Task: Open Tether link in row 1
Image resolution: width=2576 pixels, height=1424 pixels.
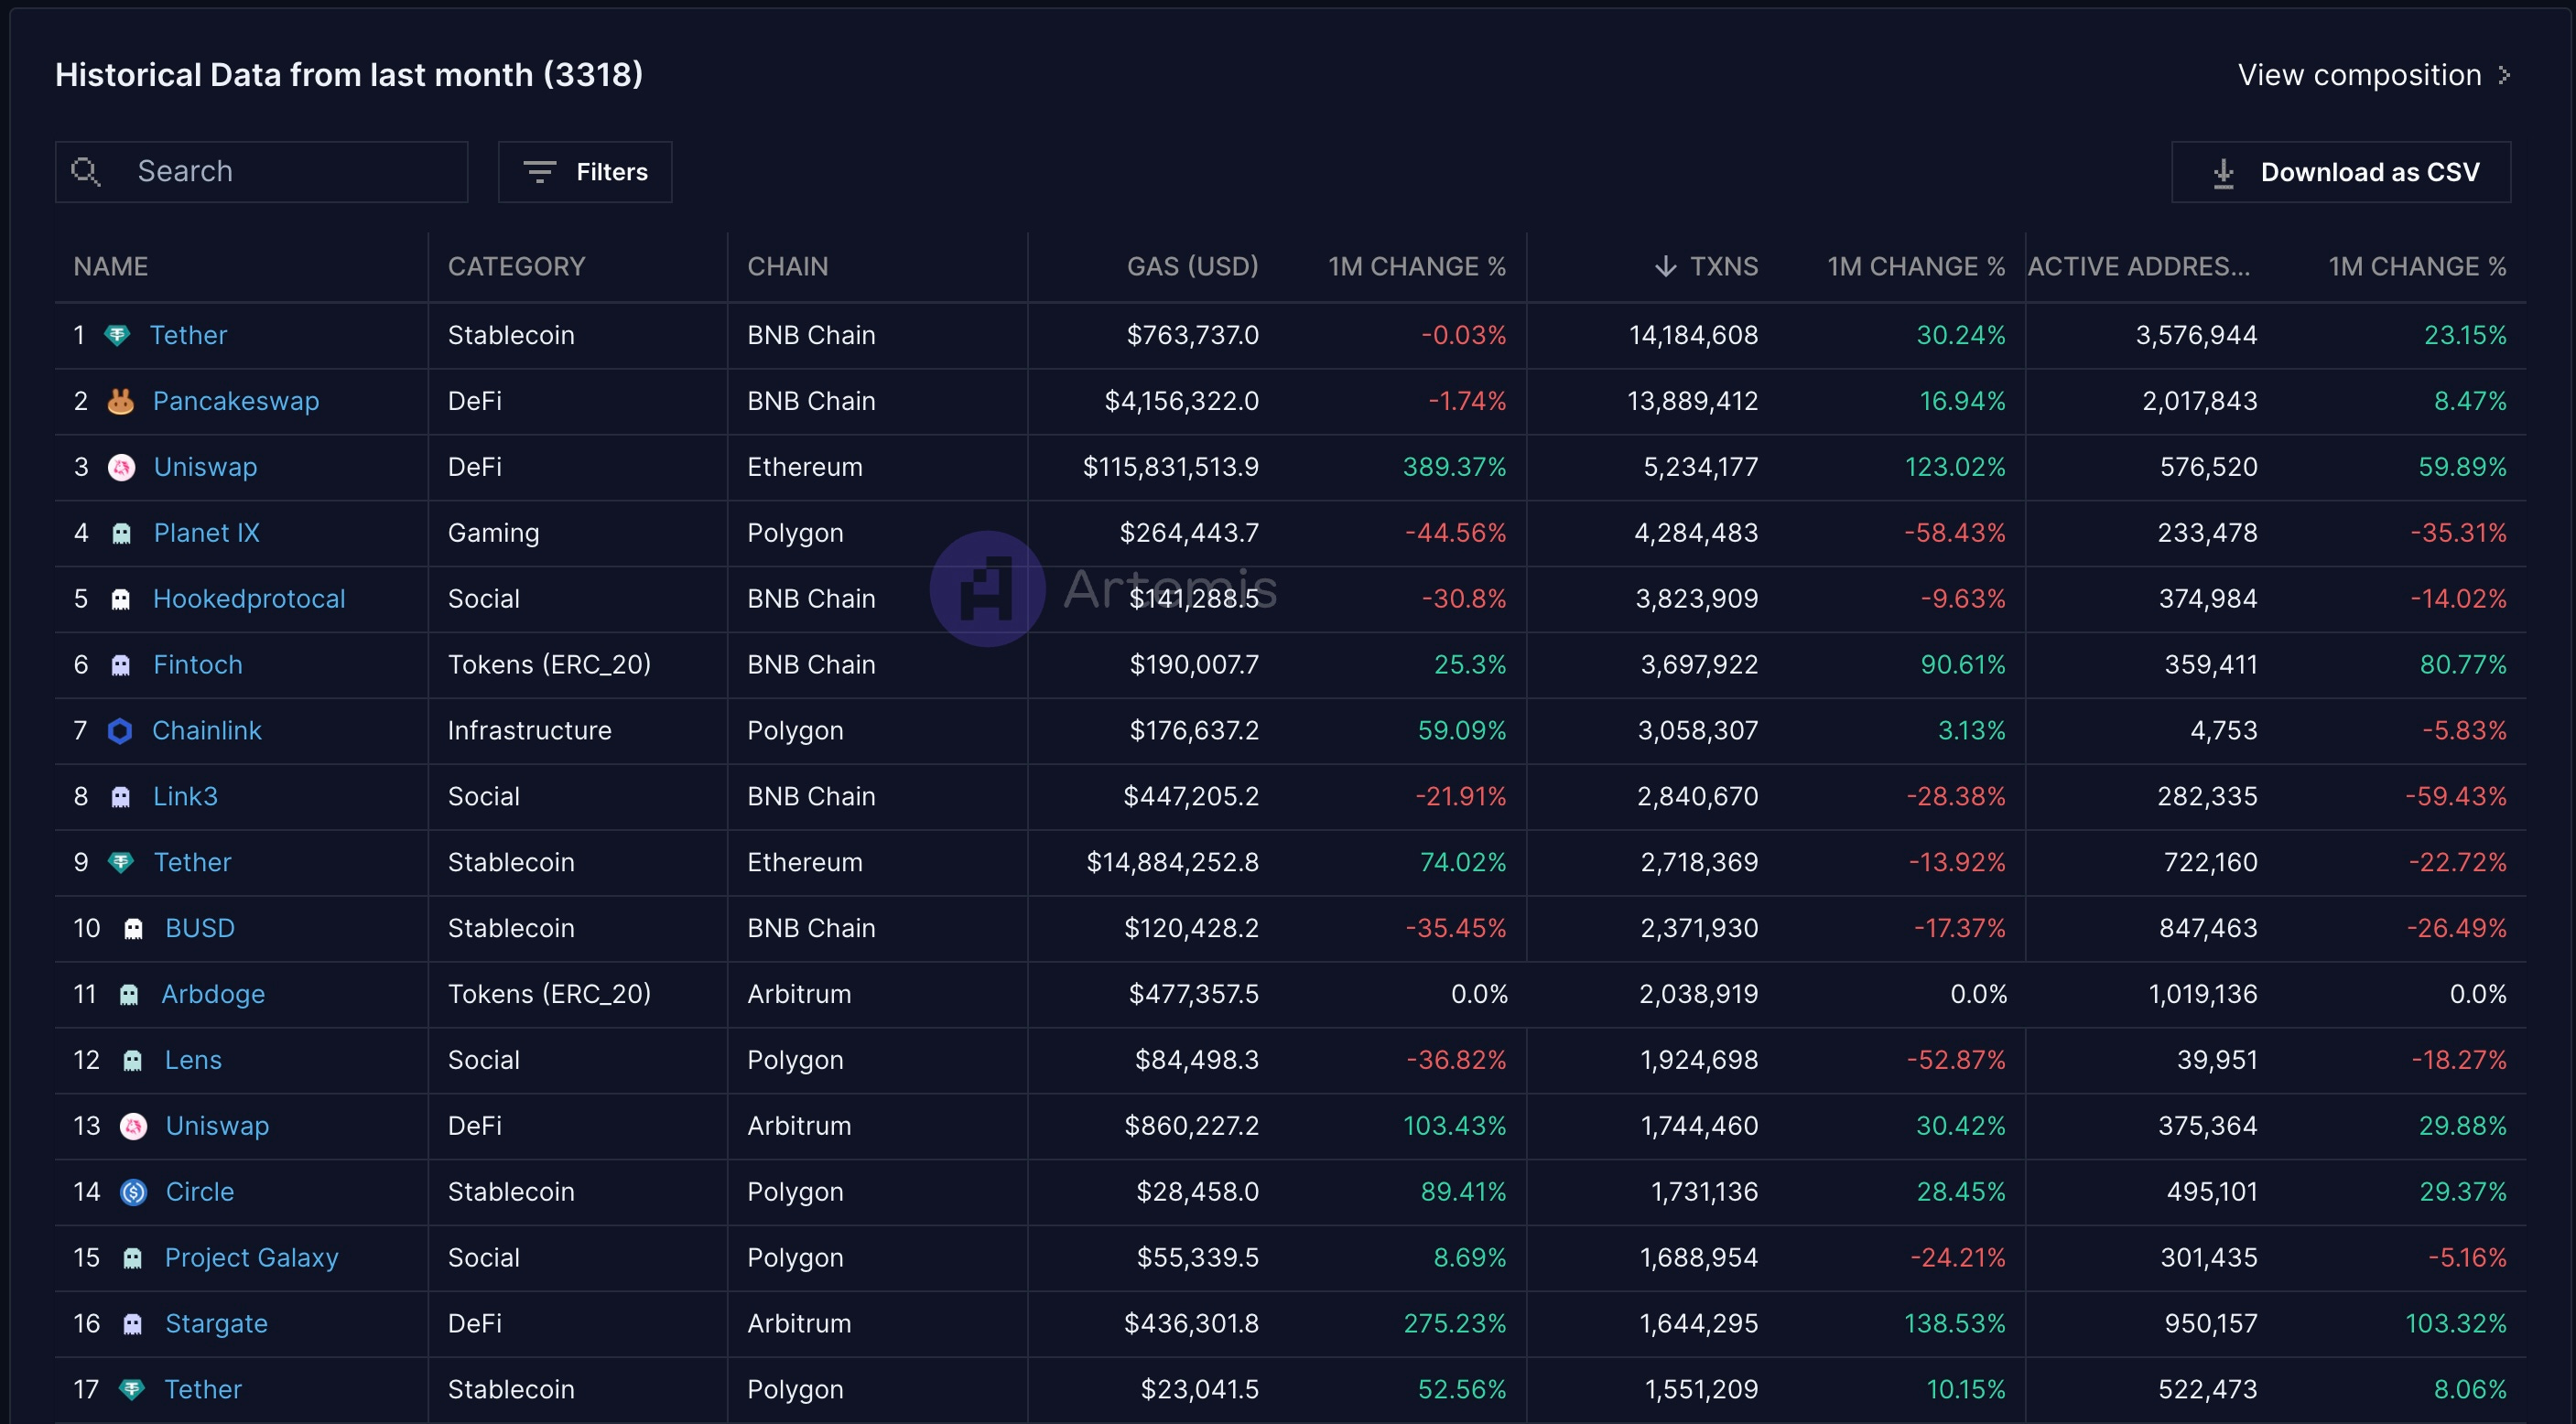Action: [x=188, y=335]
